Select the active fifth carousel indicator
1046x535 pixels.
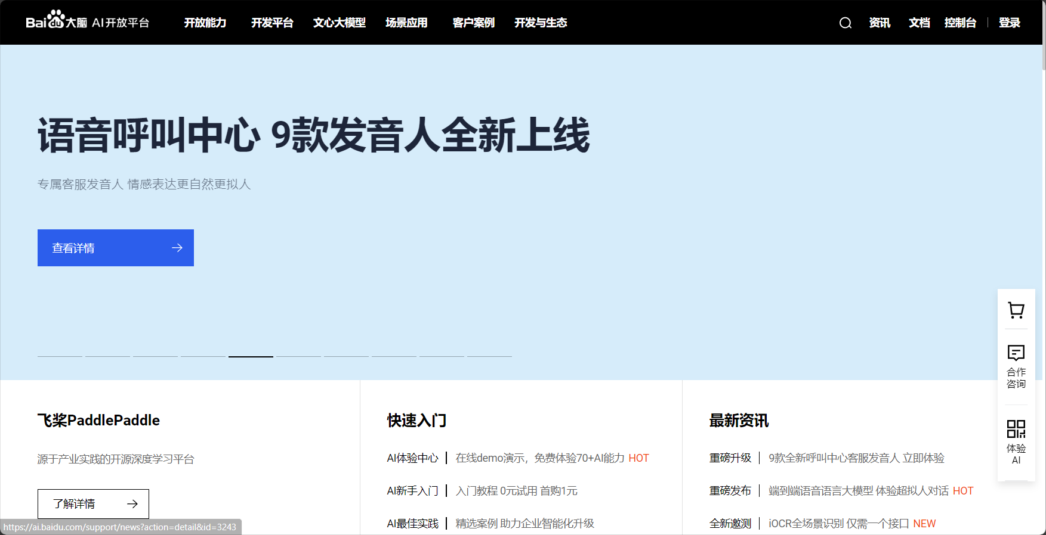[251, 356]
